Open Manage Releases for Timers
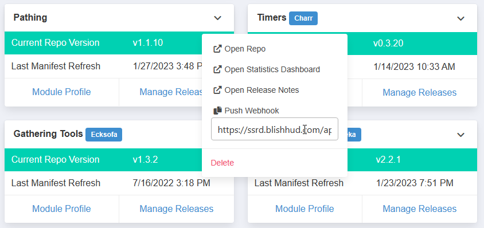The image size is (484, 228). pos(420,92)
